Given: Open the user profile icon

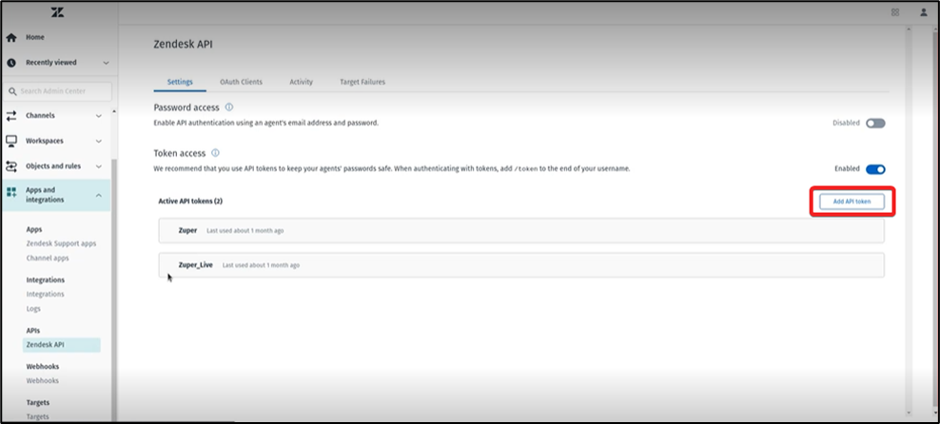Looking at the screenshot, I should point(923,12).
